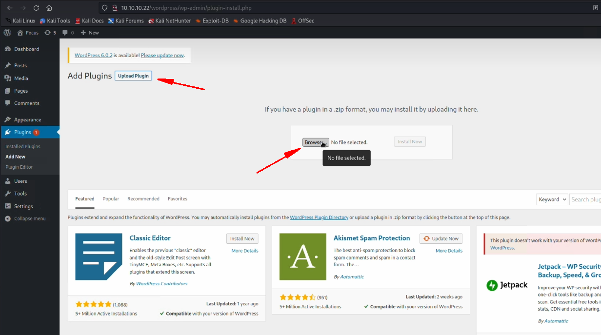Open the updates icon showing 5

pos(50,33)
